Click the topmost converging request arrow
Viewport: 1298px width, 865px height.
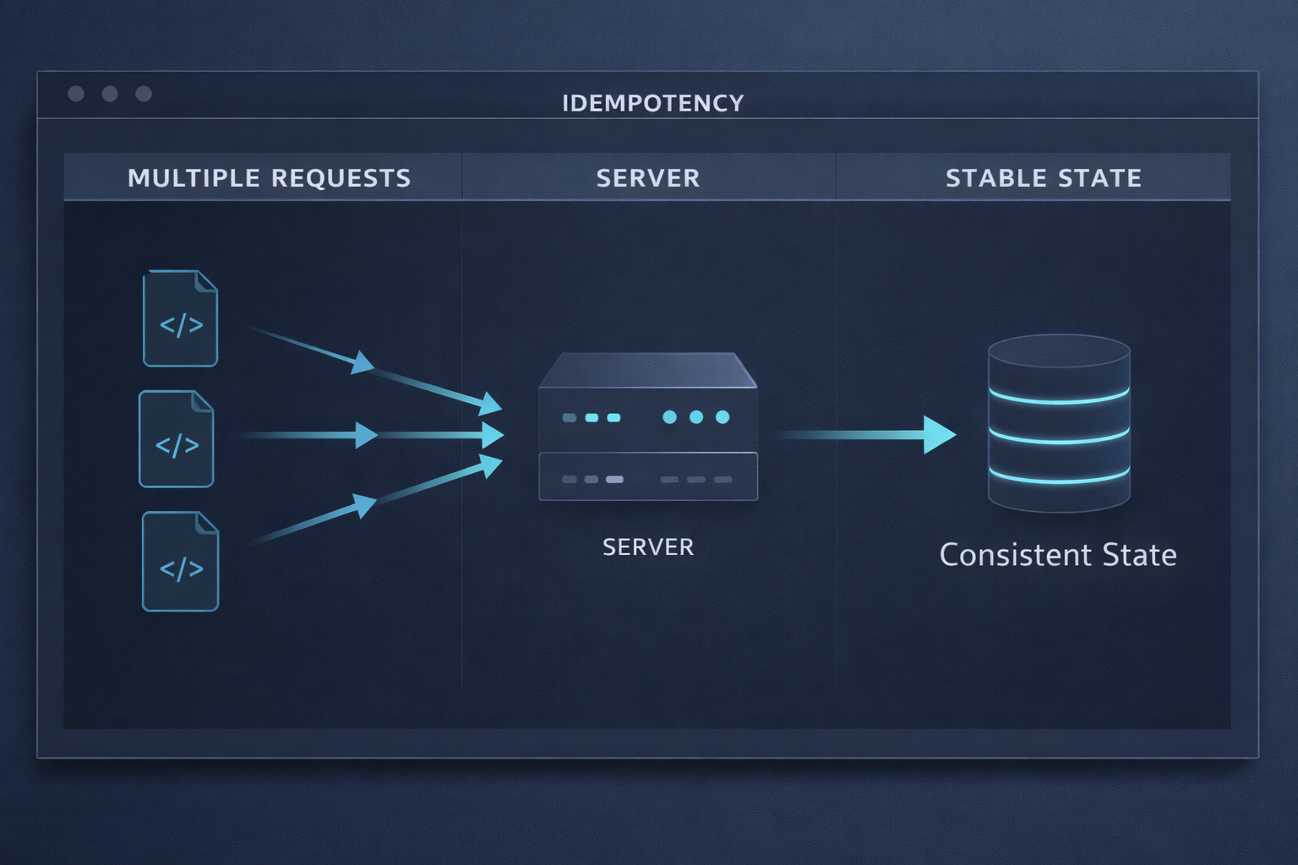pyautogui.click(x=363, y=363)
